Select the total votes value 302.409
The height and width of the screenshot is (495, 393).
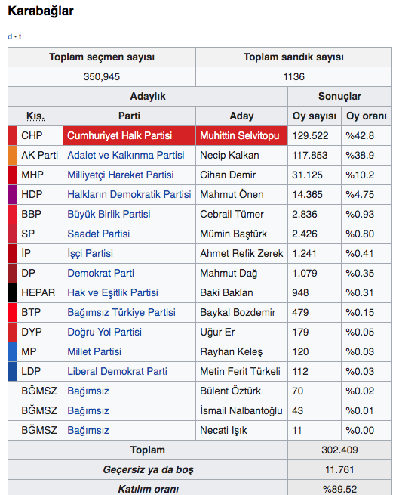(339, 450)
